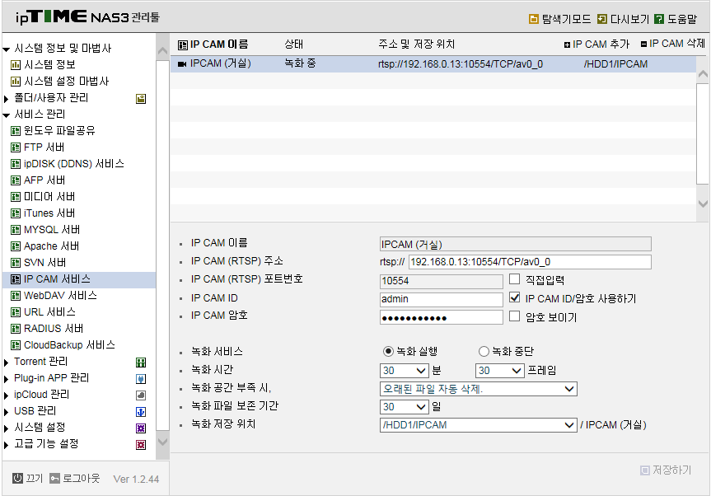Click the 로그아웃 logout icon

point(54,479)
